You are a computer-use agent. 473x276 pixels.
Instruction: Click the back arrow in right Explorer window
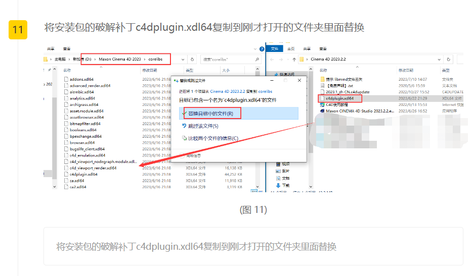(272, 60)
